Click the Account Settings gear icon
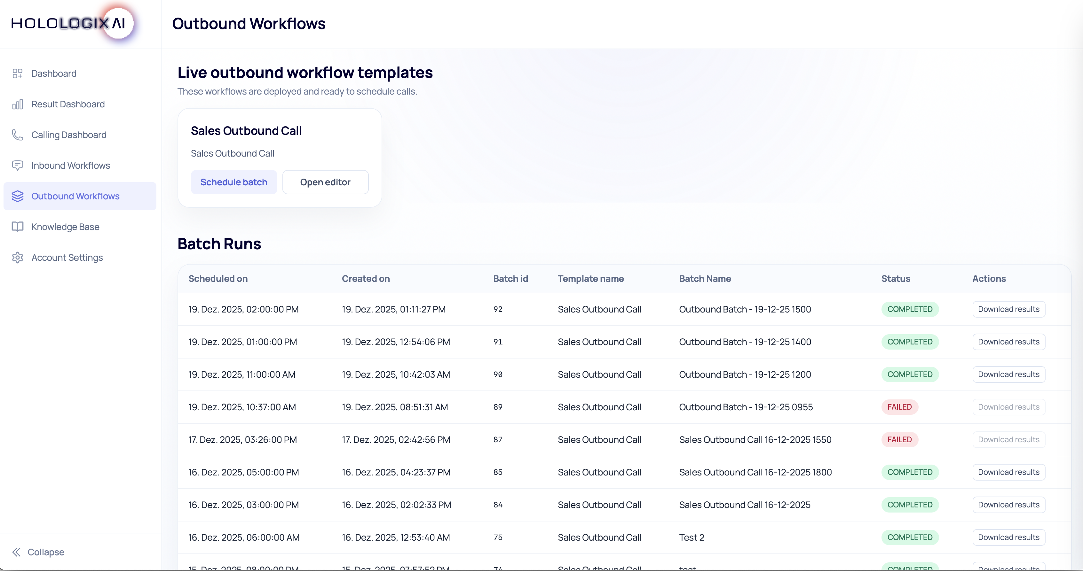The width and height of the screenshot is (1083, 571). [x=17, y=257]
